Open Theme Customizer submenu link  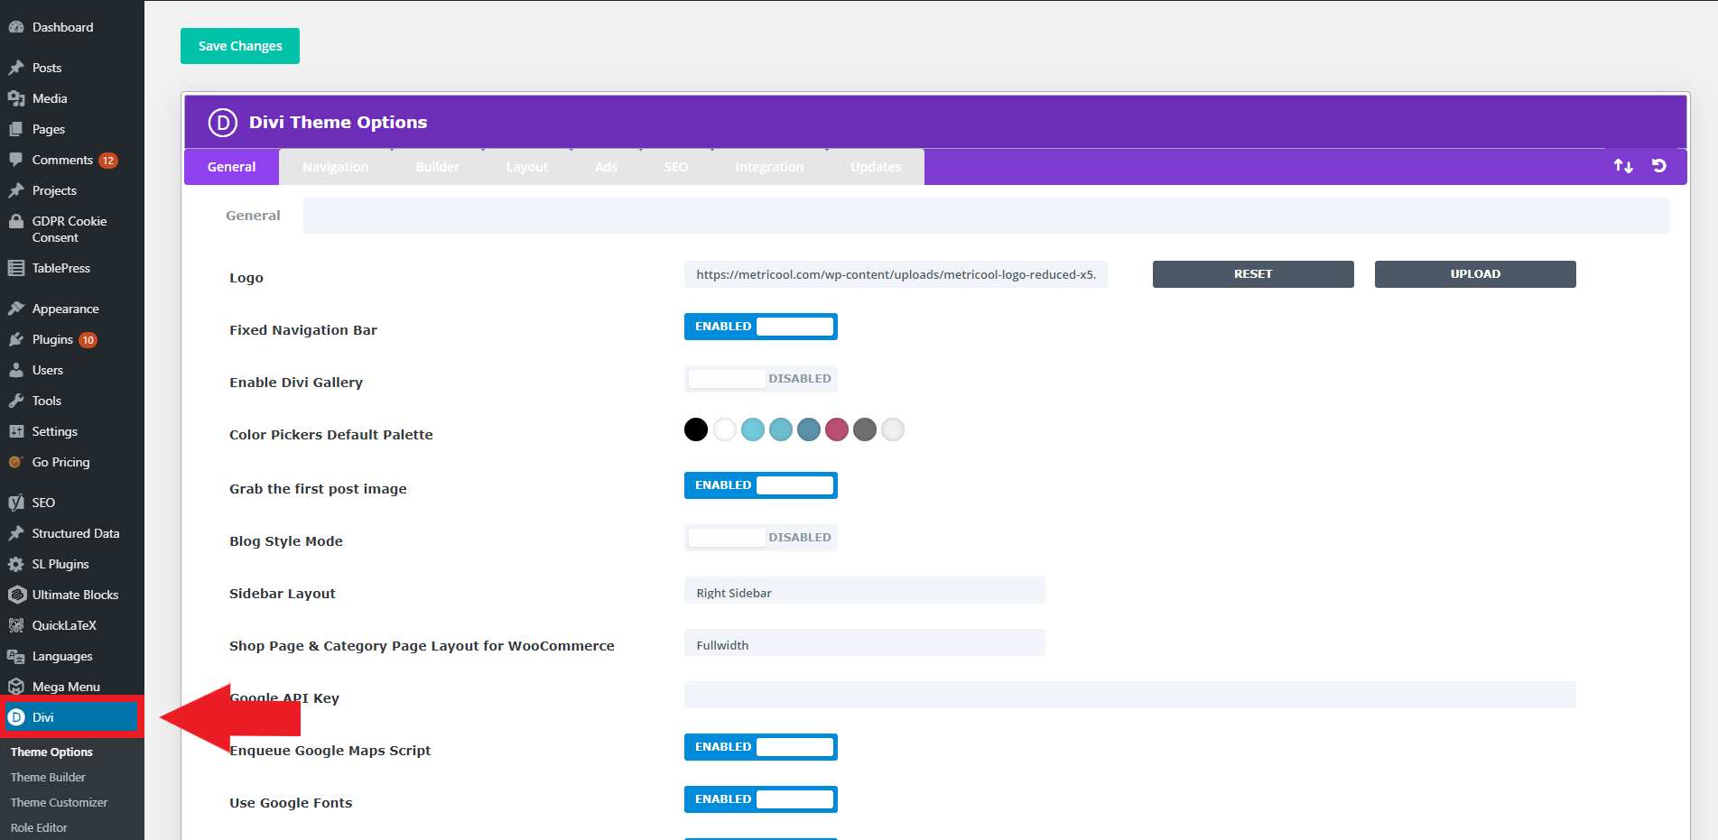click(59, 802)
